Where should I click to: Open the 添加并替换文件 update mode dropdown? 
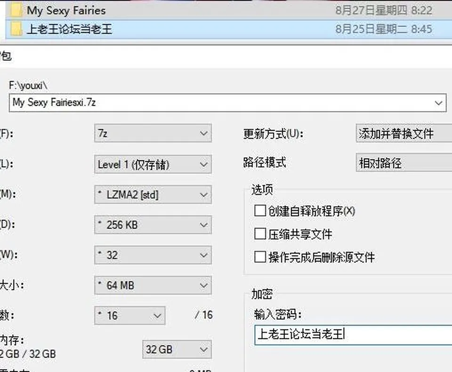[404, 133]
